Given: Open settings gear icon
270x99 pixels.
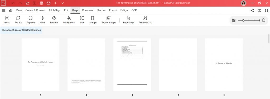Looking at the screenshot, I should tap(266, 11).
